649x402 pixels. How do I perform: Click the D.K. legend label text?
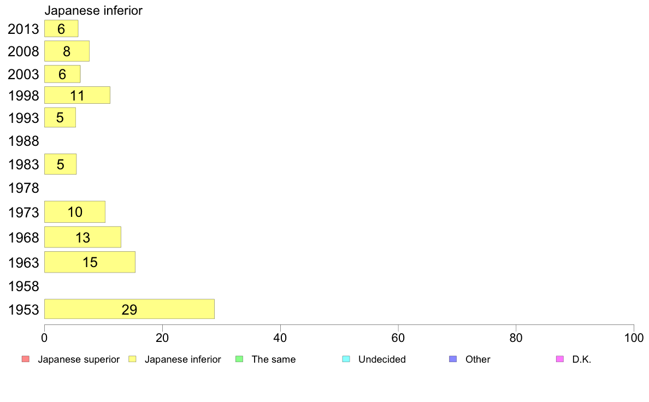582,359
